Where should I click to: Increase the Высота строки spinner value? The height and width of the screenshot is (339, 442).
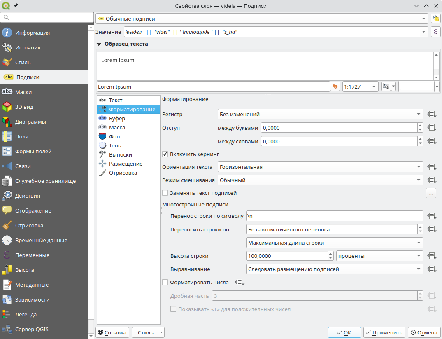[330, 254]
